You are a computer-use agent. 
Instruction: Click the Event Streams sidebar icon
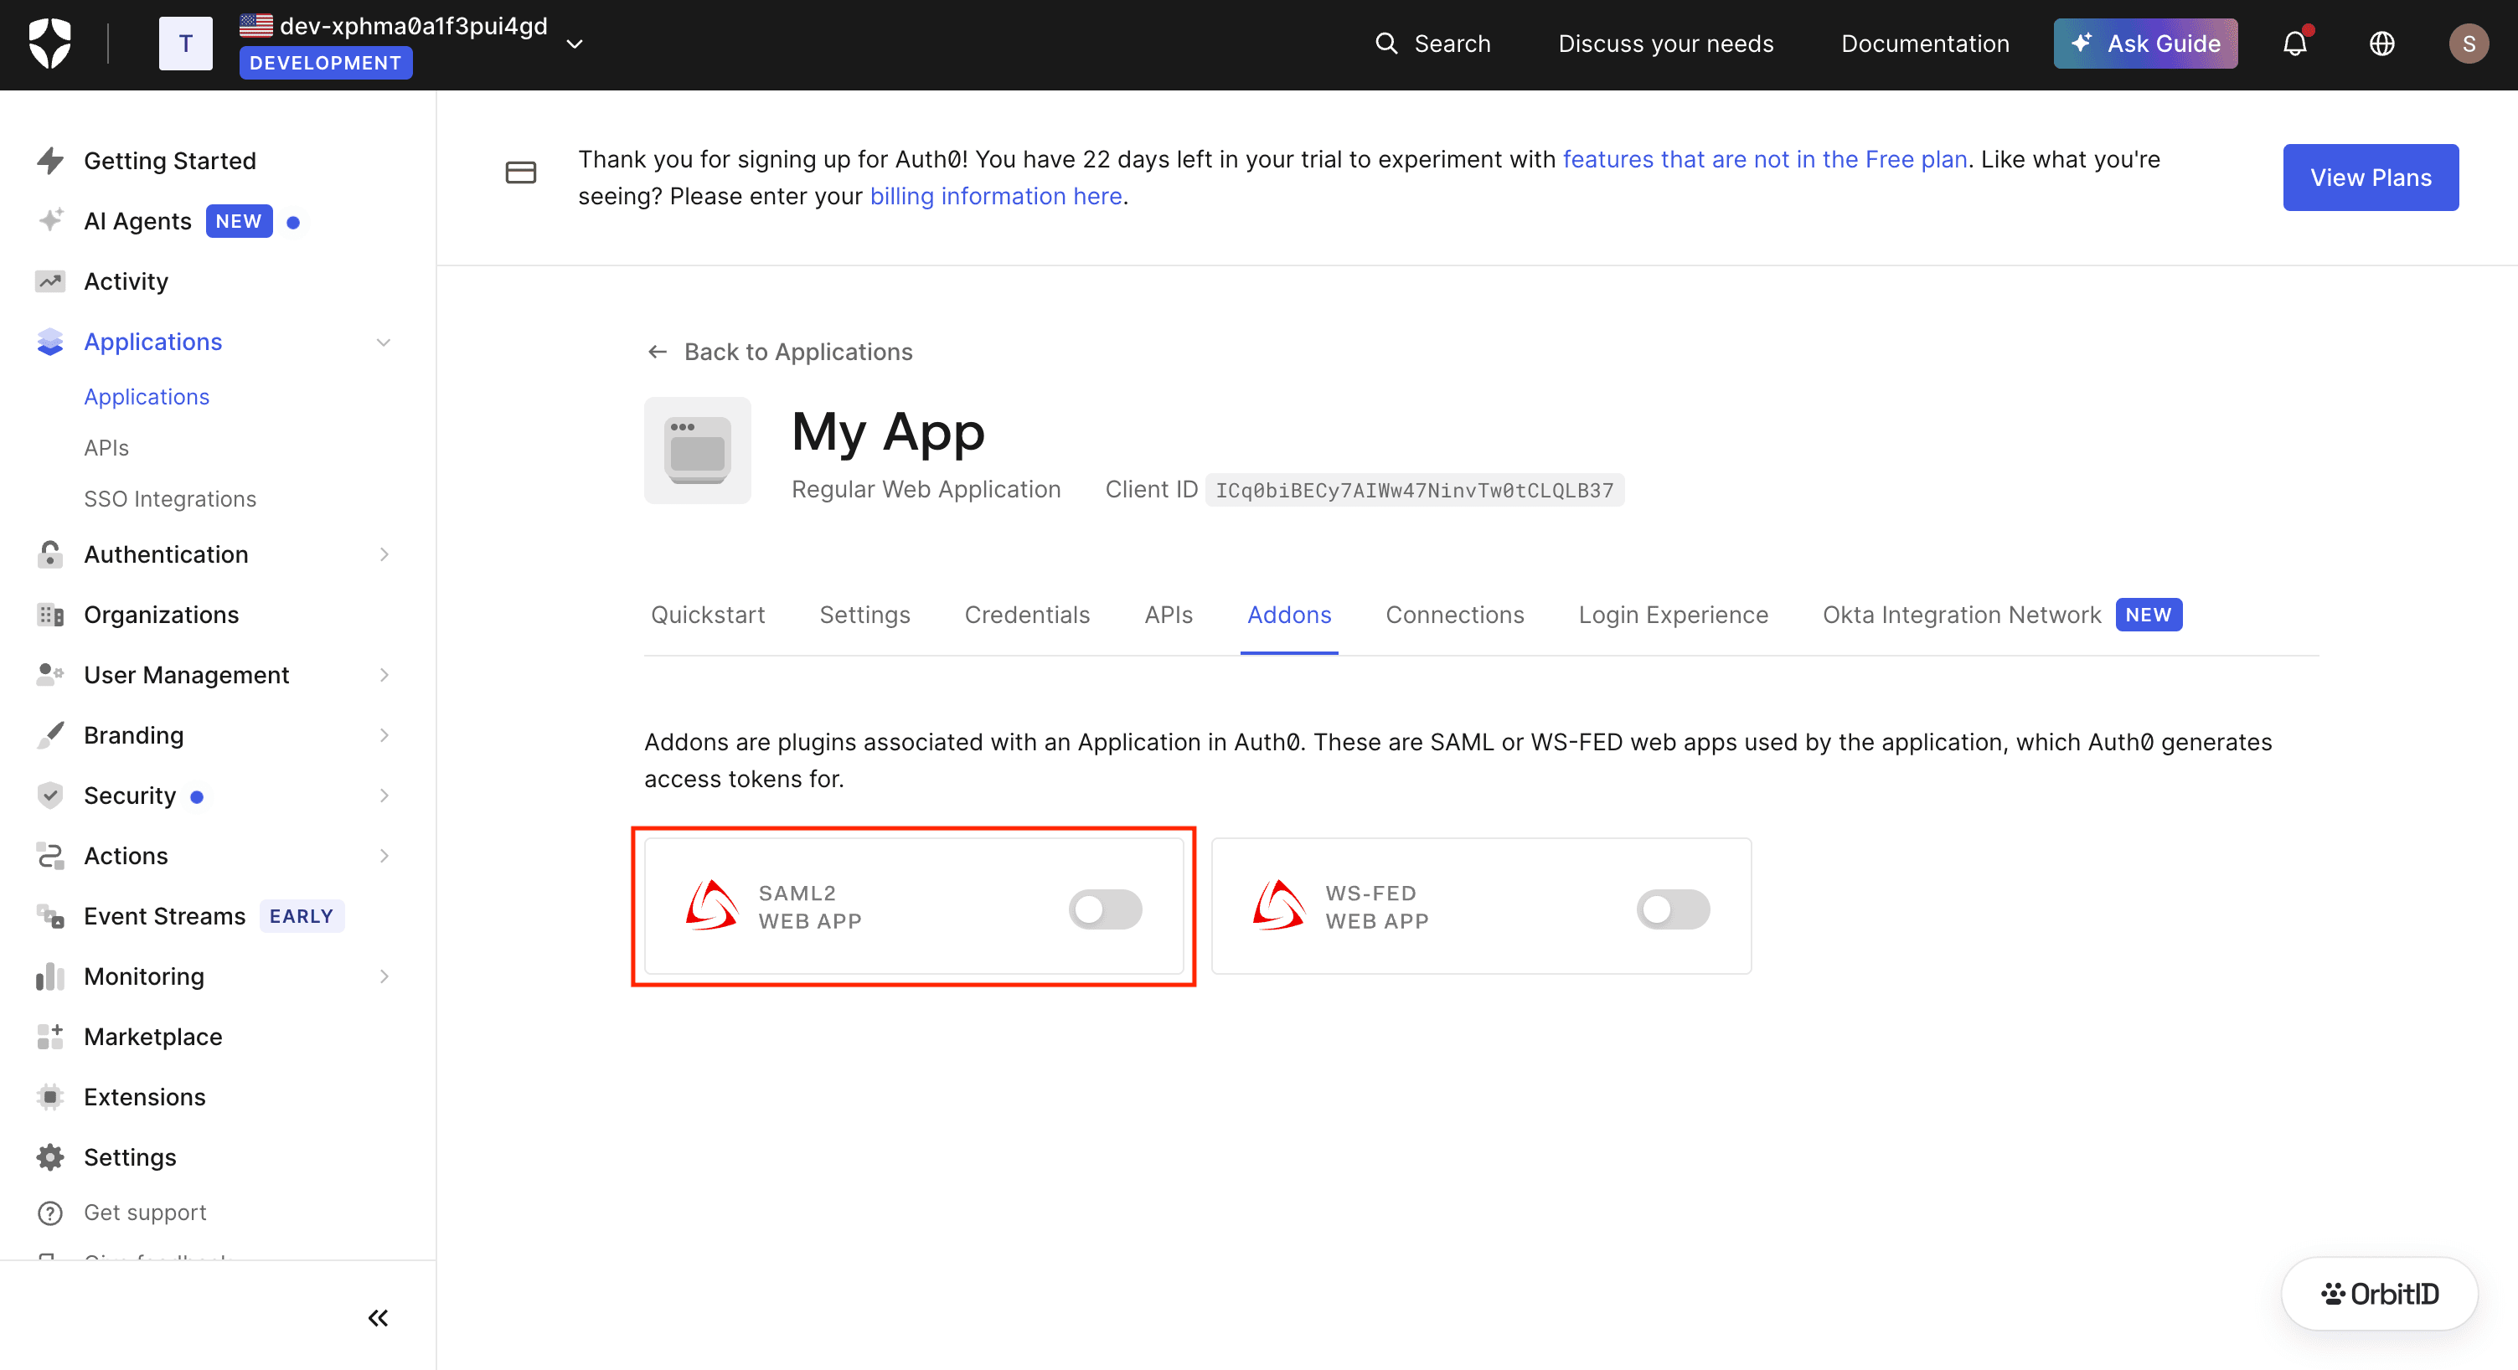tap(50, 917)
